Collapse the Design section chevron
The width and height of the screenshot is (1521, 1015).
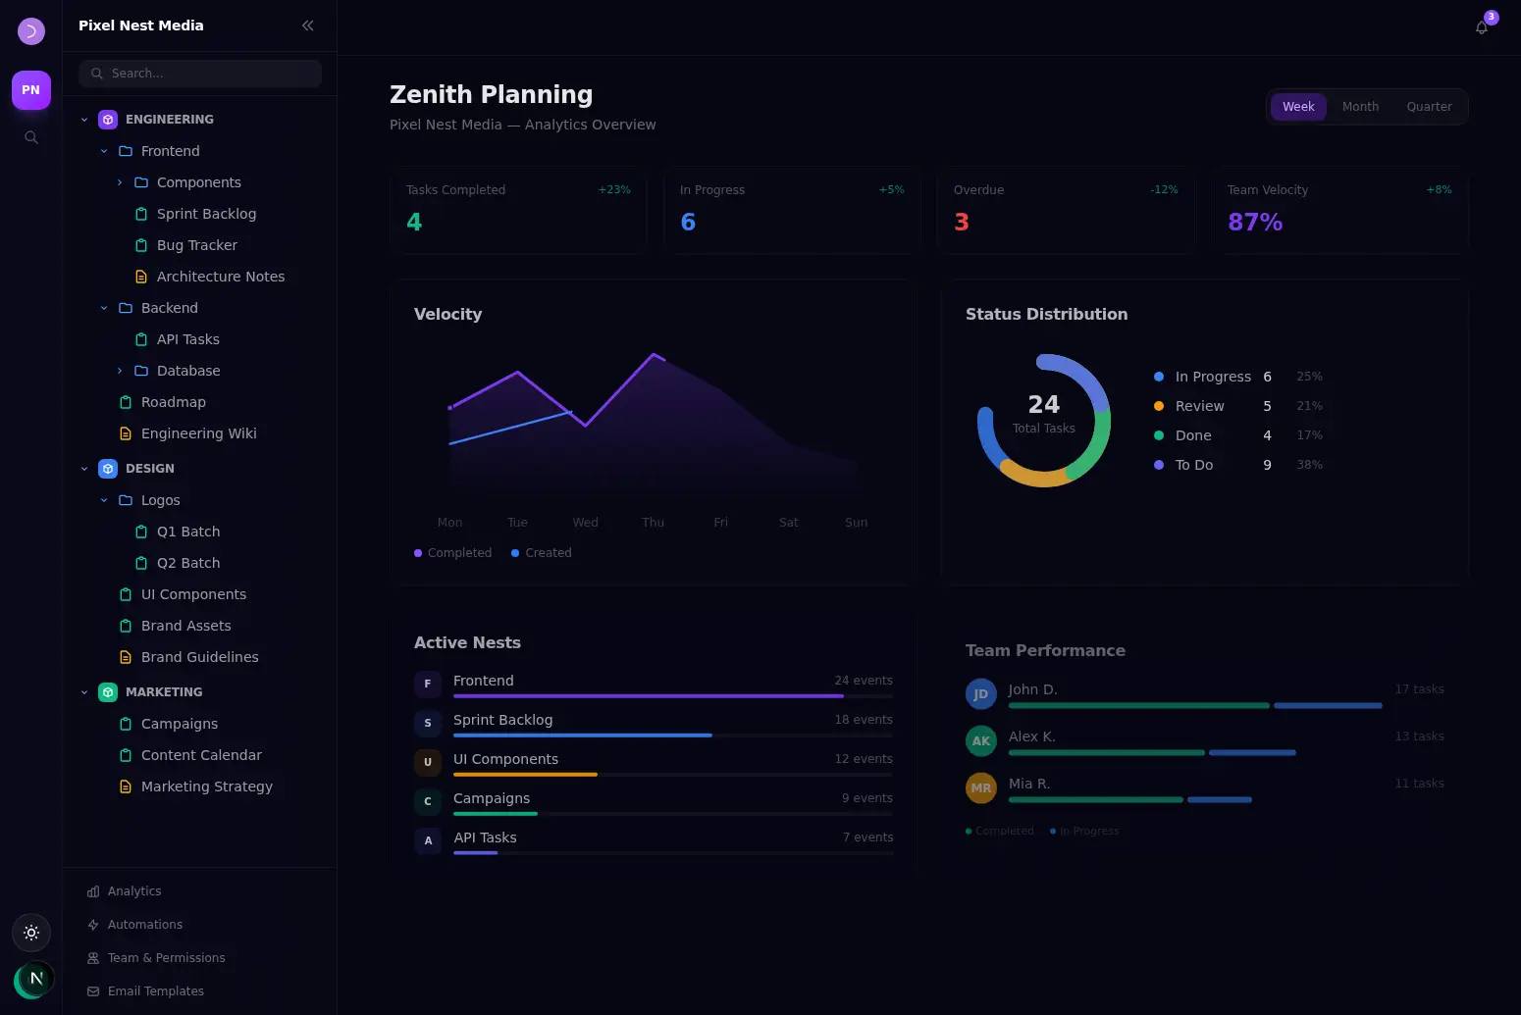(x=84, y=469)
